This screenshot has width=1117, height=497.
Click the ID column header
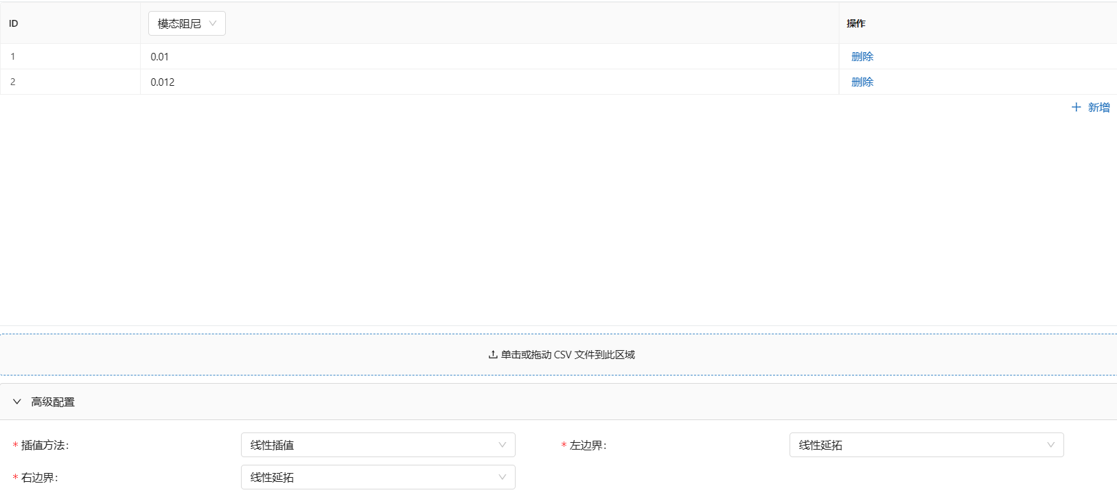[x=70, y=23]
